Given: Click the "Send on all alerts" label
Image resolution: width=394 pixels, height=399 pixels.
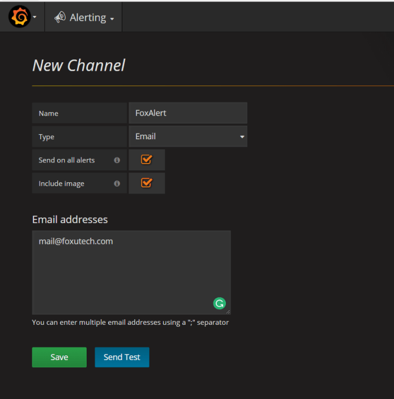Looking at the screenshot, I should pyautogui.click(x=67, y=160).
